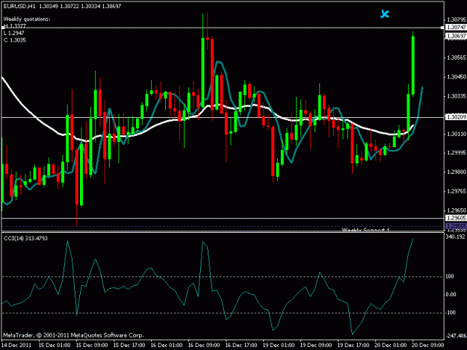Click the Weekly Support 1 label
The width and height of the screenshot is (467, 350).
(x=365, y=230)
